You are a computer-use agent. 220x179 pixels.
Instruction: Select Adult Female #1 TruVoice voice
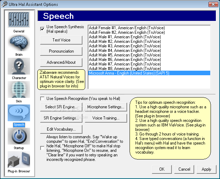pos(149,28)
